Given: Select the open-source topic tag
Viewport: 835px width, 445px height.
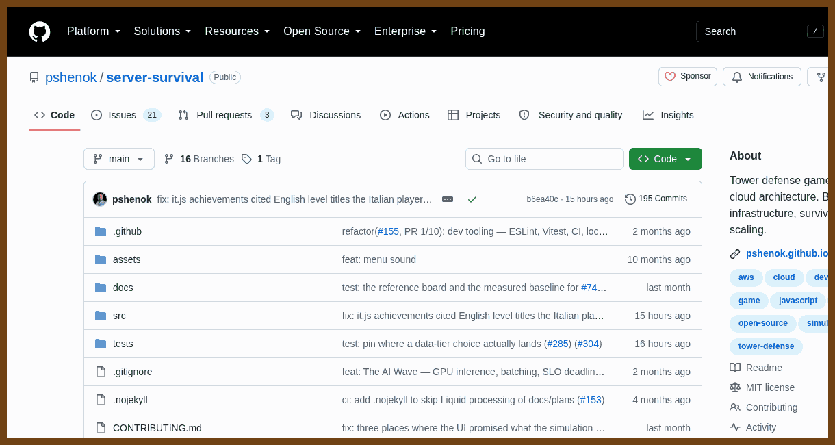Looking at the screenshot, I should coord(763,323).
